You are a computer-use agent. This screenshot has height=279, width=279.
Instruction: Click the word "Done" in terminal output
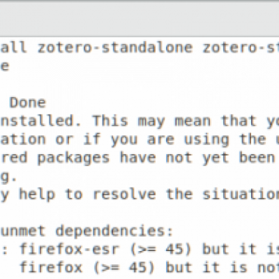coord(28,103)
